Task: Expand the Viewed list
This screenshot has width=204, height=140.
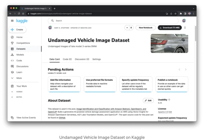Action: tap(12, 92)
